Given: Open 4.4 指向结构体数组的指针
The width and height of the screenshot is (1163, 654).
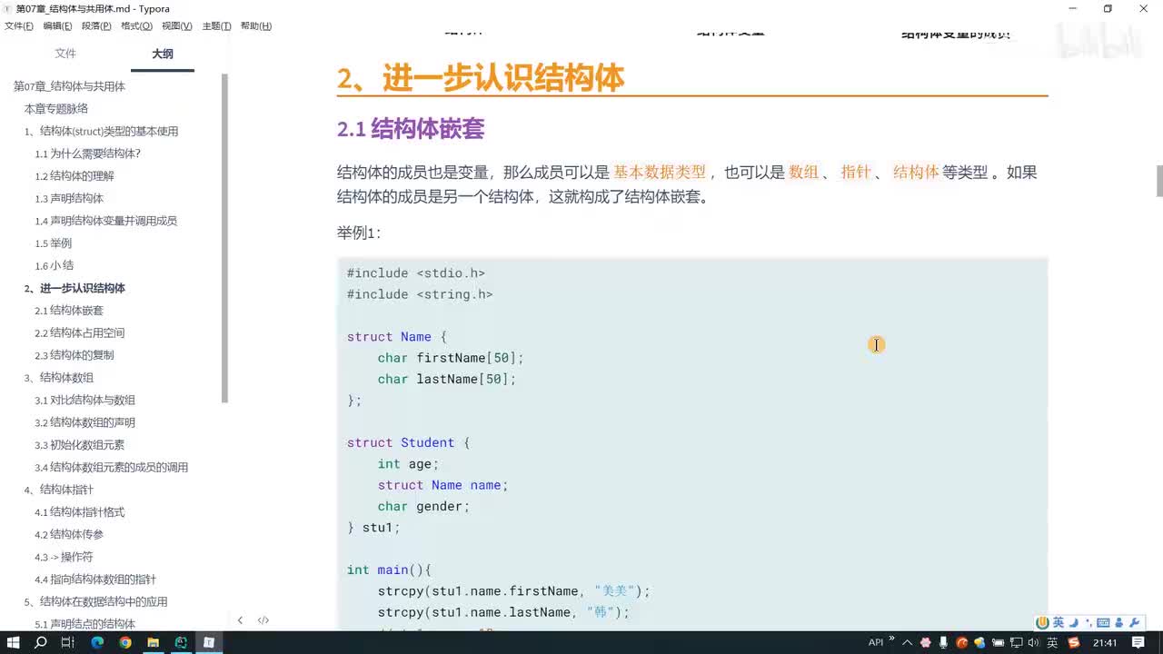Looking at the screenshot, I should (95, 580).
